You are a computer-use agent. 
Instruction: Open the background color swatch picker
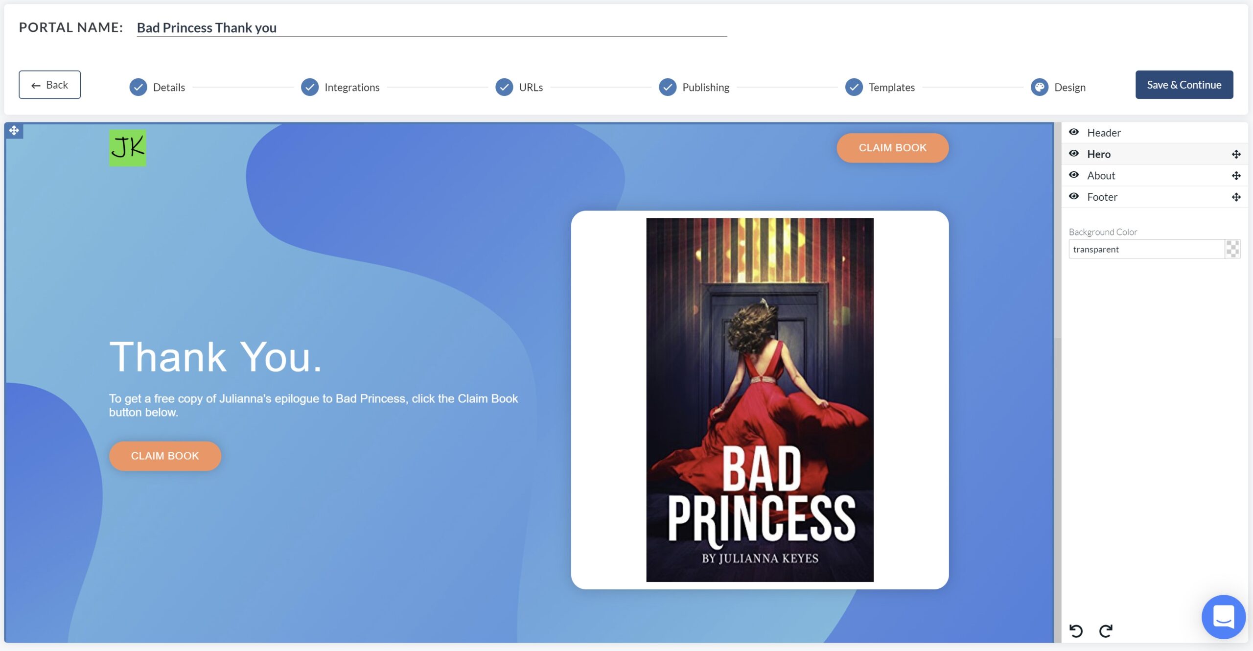pyautogui.click(x=1232, y=249)
